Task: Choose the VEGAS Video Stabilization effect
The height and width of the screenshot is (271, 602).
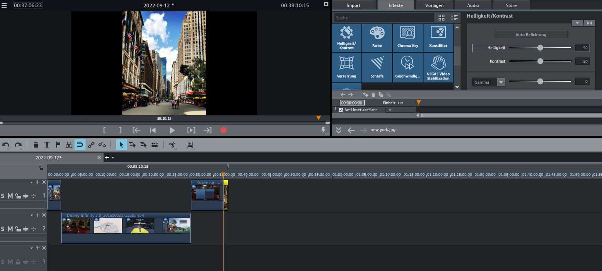Action: [x=438, y=68]
